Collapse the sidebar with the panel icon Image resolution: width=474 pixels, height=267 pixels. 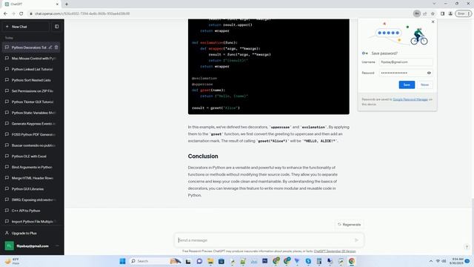[56, 27]
